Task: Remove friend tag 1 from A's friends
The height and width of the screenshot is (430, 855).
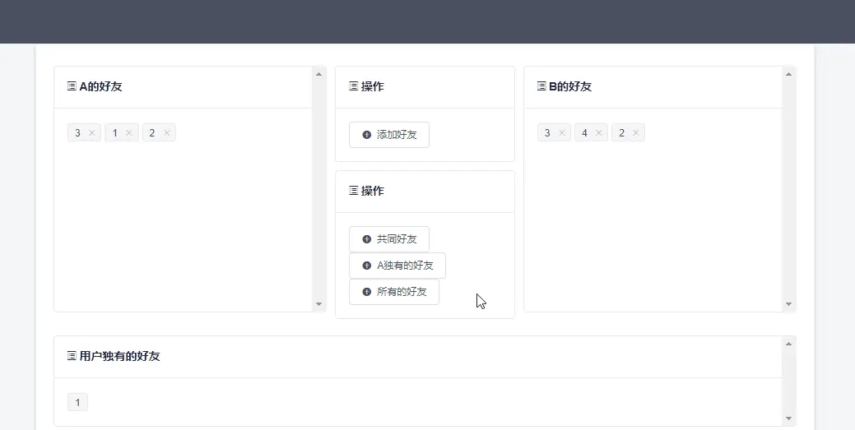Action: pyautogui.click(x=128, y=133)
